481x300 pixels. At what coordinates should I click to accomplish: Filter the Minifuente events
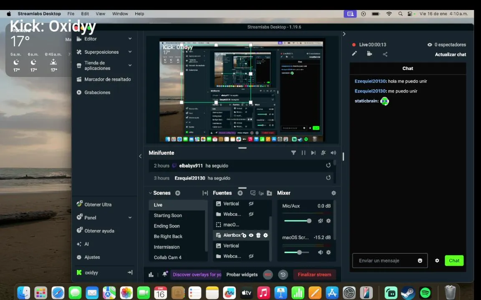point(294,153)
